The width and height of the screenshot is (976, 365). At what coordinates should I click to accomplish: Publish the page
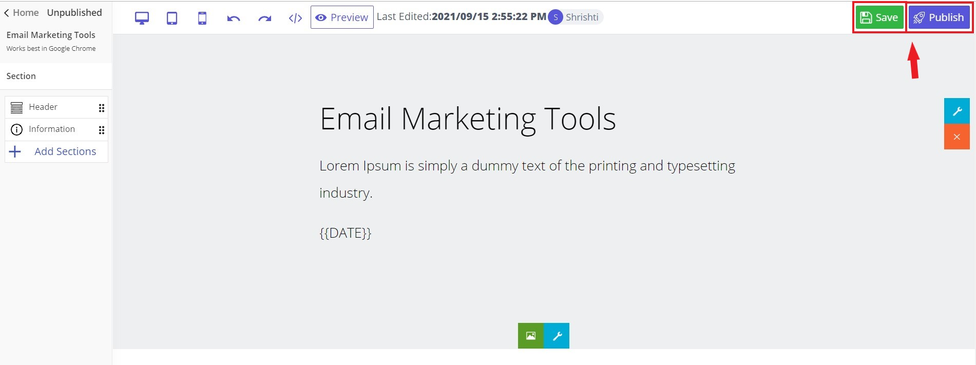pyautogui.click(x=939, y=17)
